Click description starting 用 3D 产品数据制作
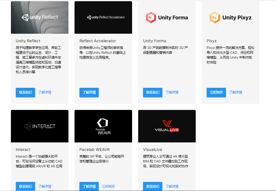Image resolution: width=276 pixels, height=191 pixels. coord(165,50)
